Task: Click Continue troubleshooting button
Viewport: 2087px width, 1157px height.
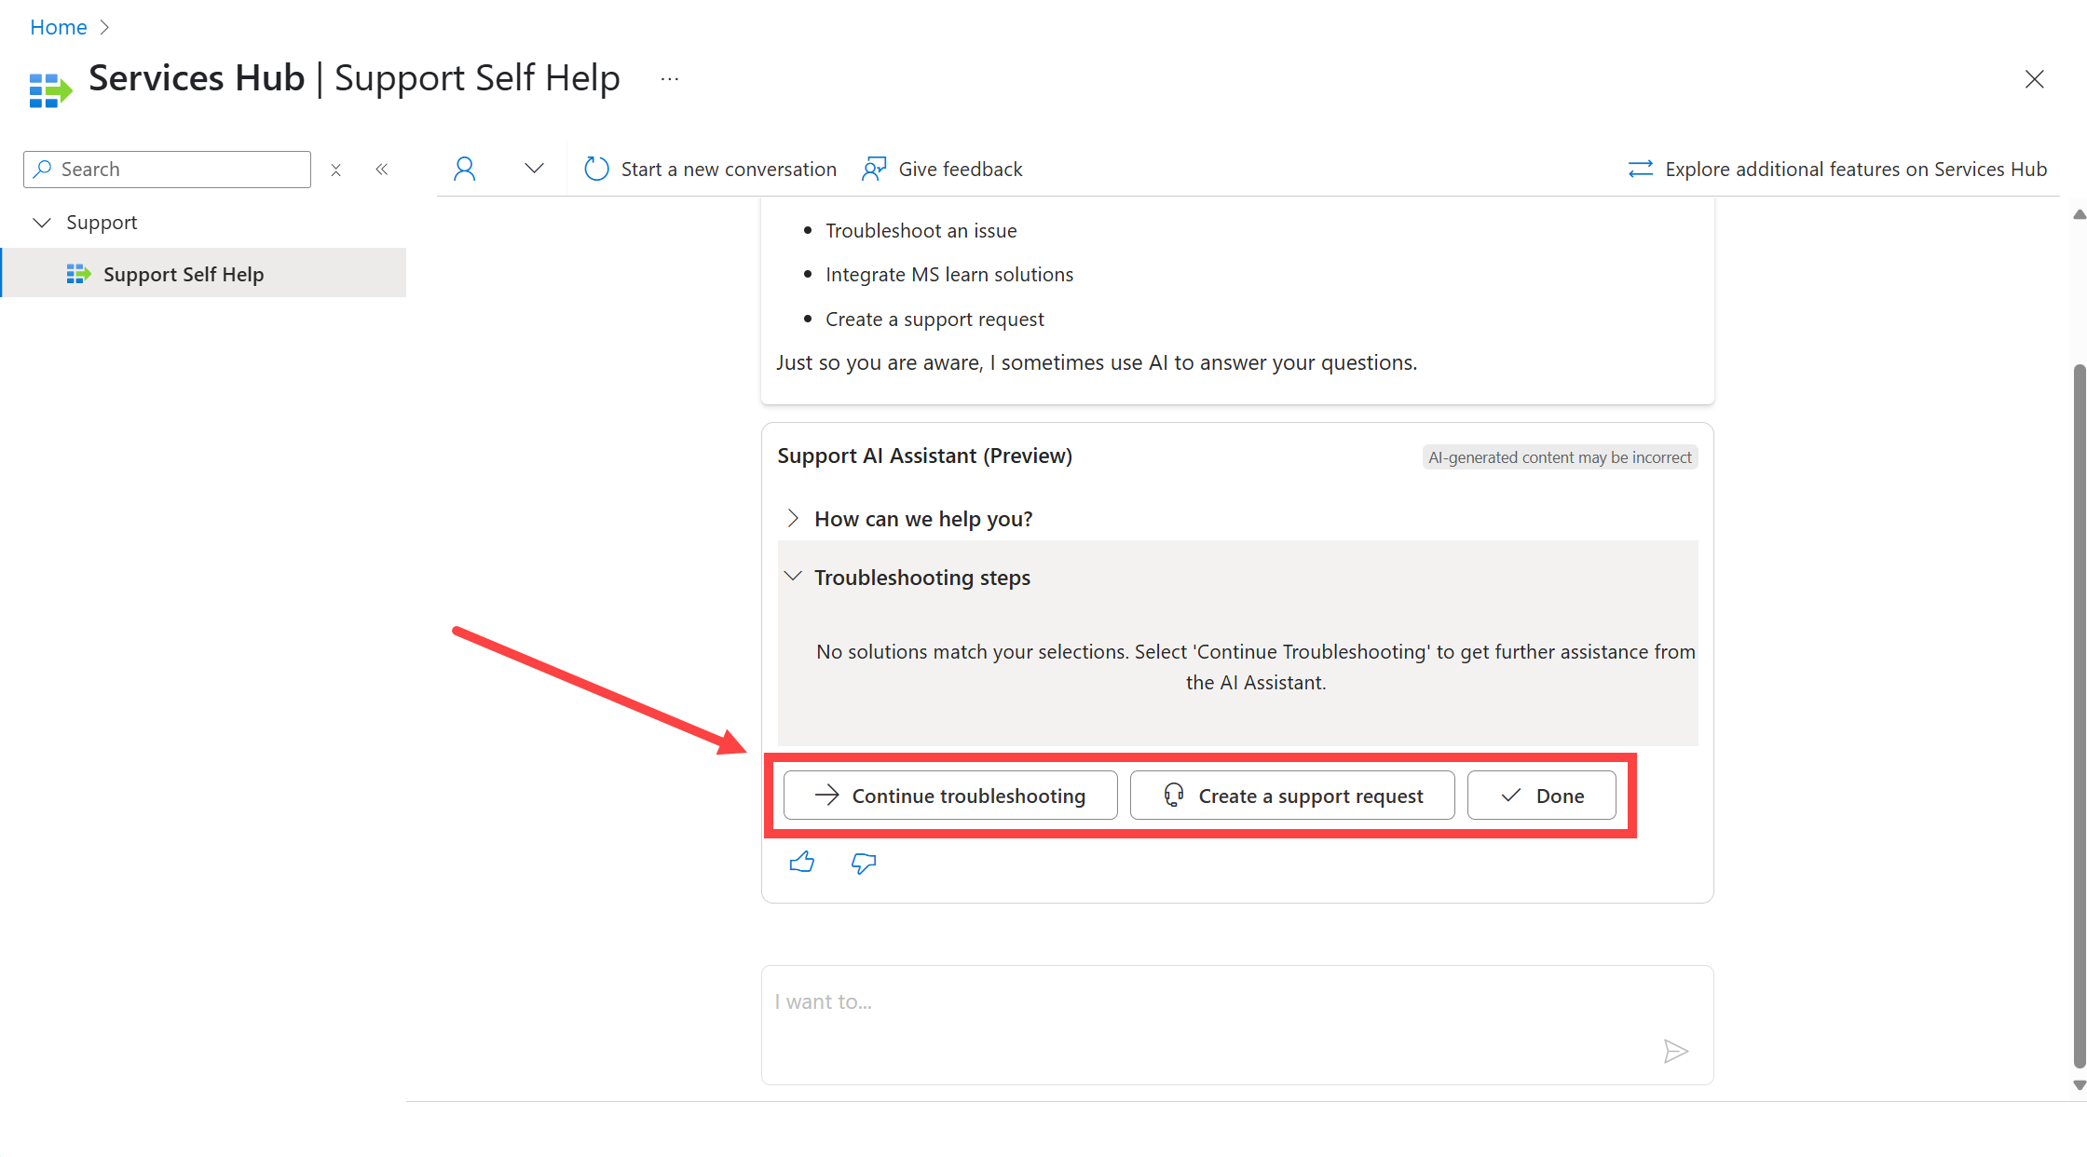Action: 948,795
